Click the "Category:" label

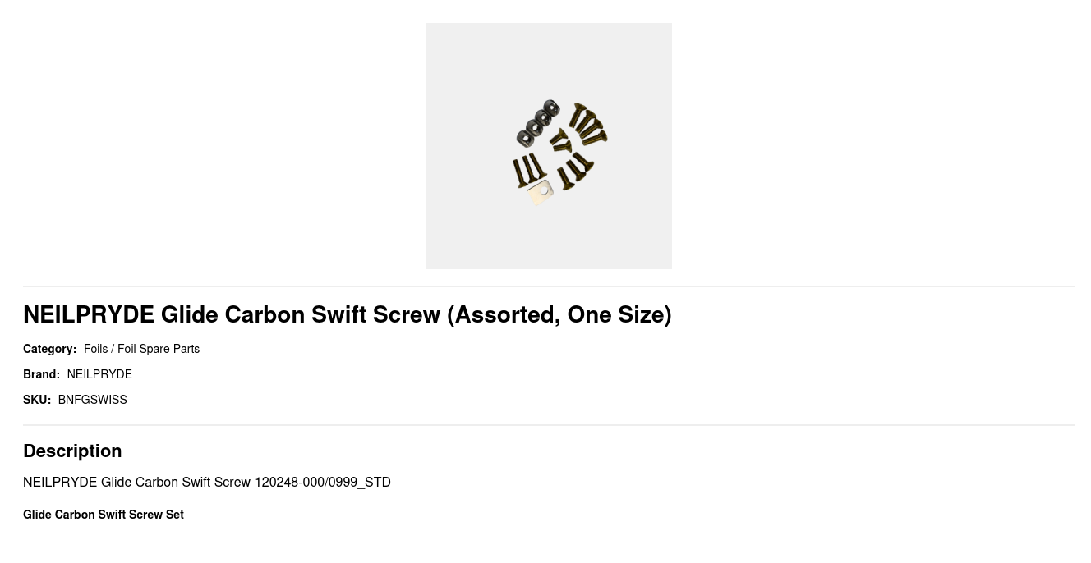click(x=49, y=349)
